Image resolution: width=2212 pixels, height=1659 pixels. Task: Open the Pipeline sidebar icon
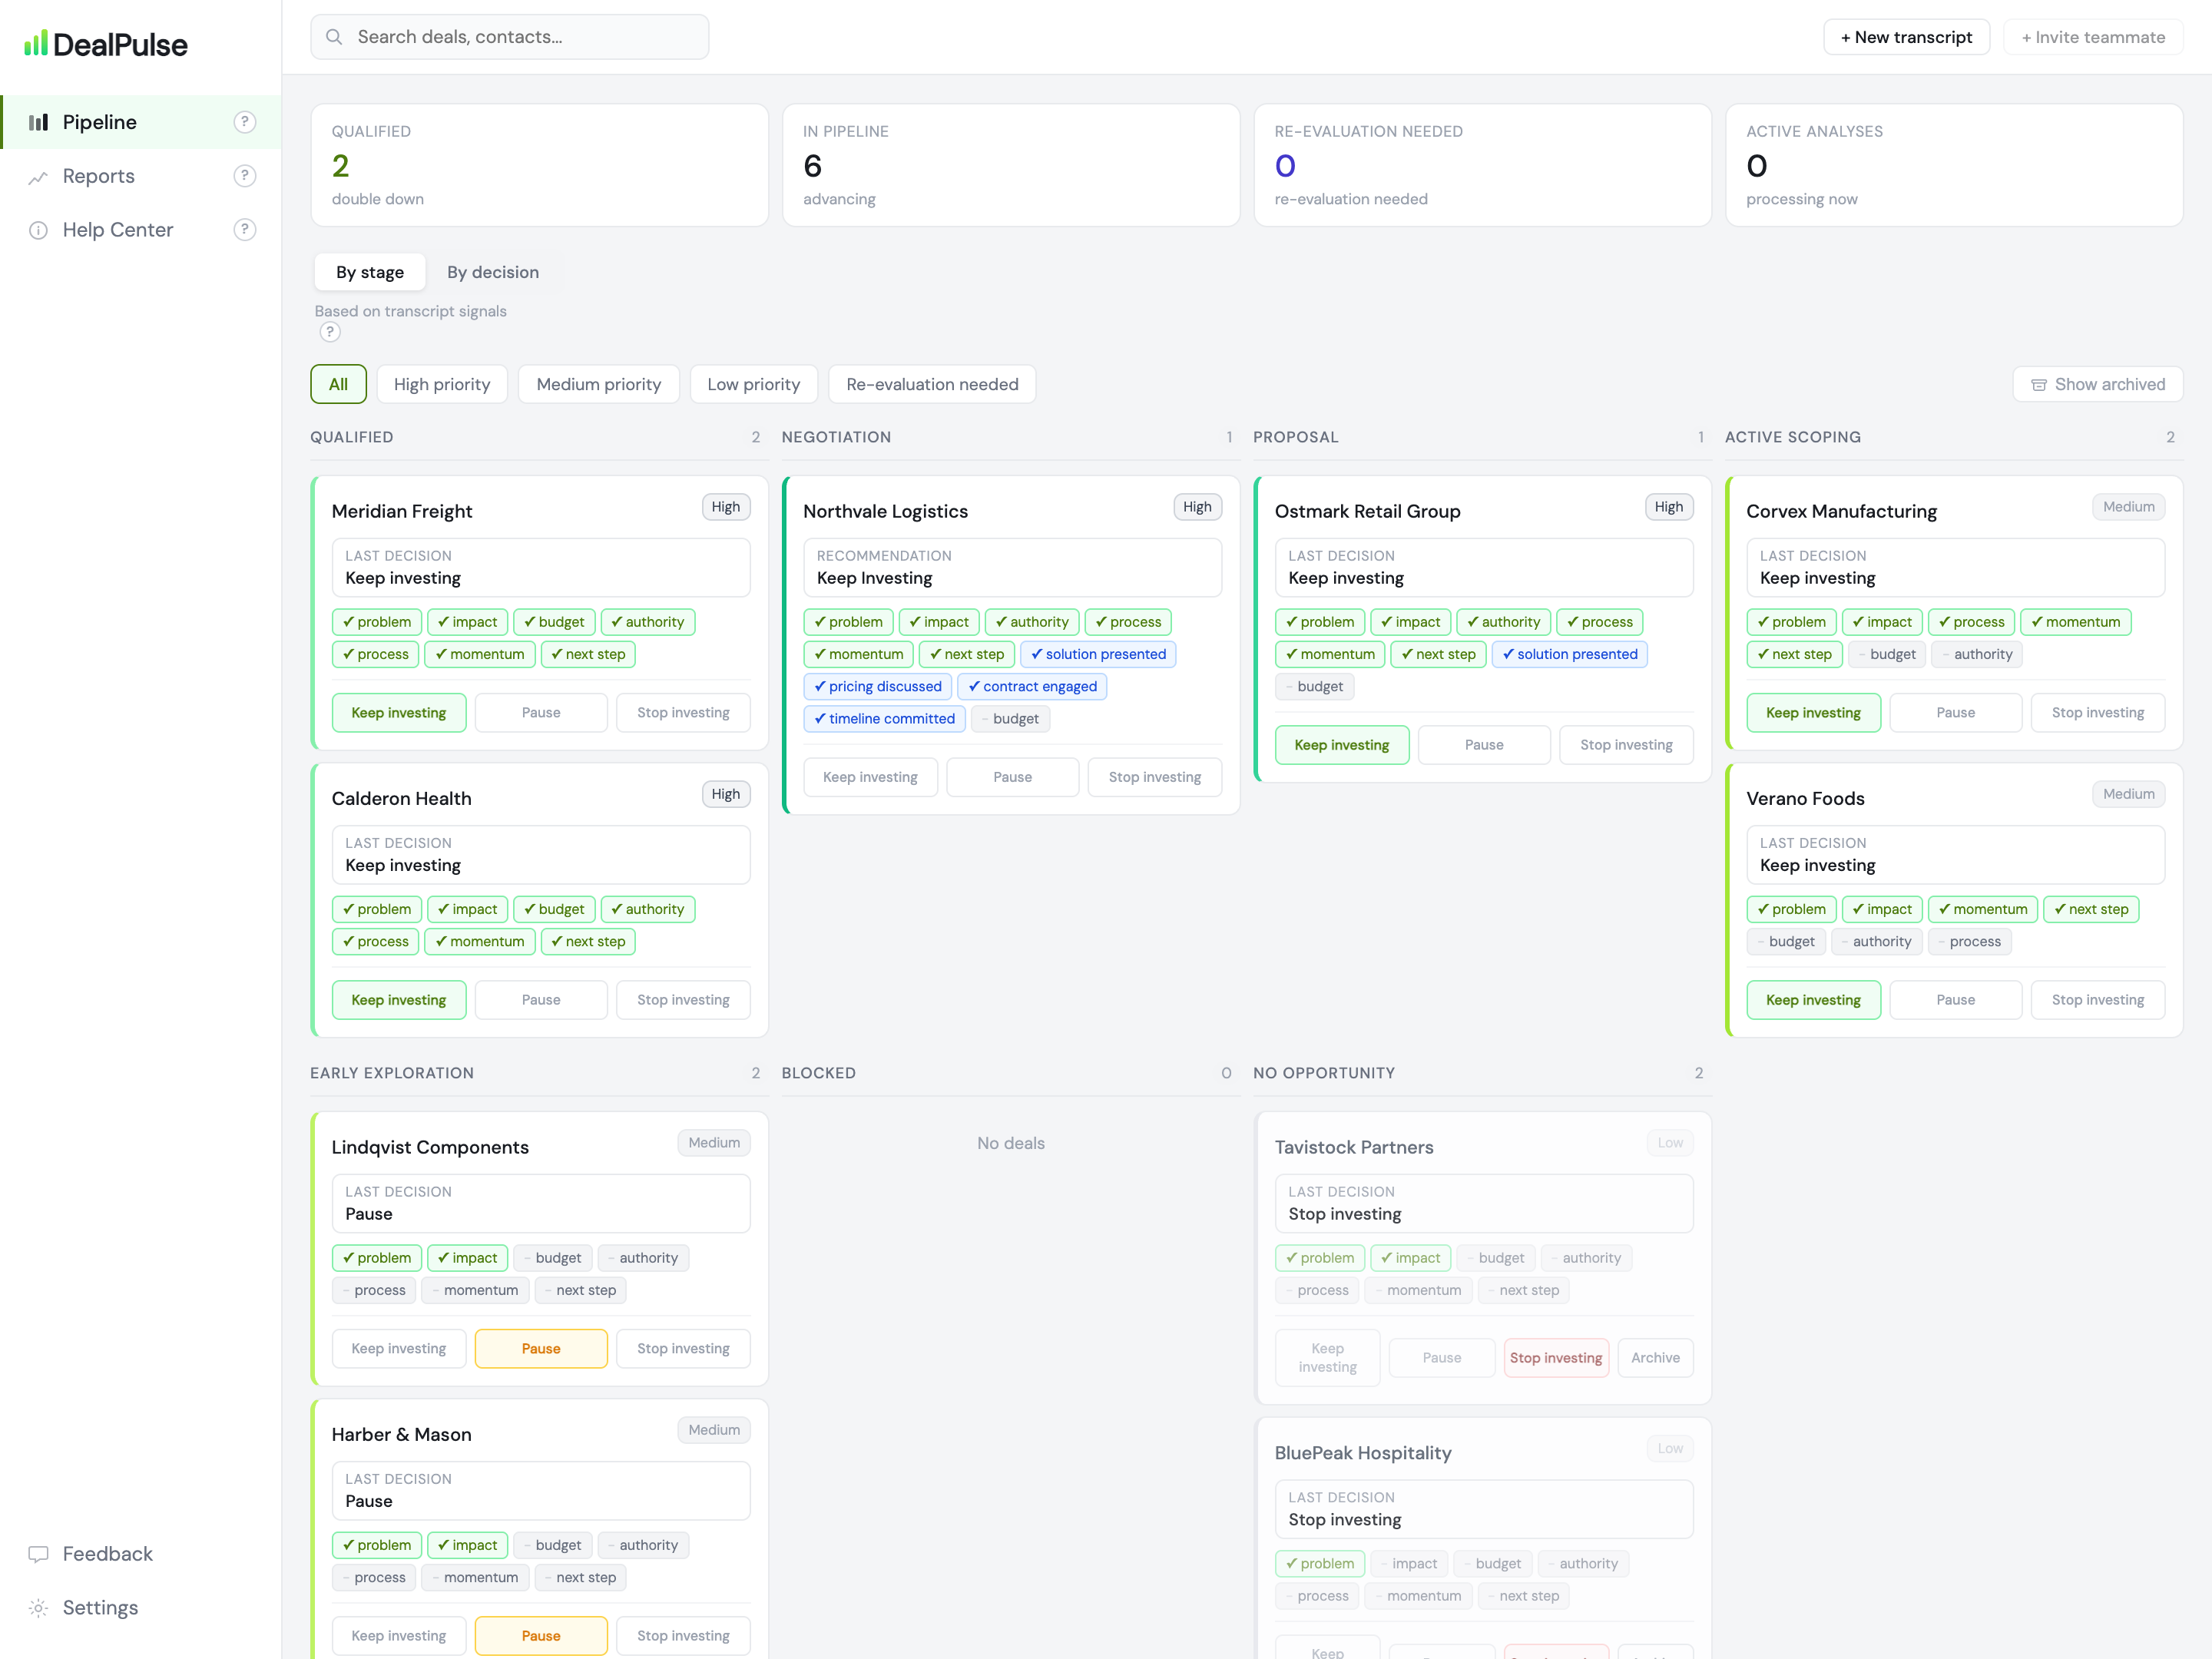click(38, 122)
